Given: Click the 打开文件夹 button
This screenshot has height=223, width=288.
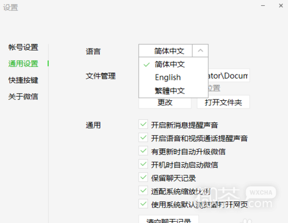Looking at the screenshot, I should click(223, 102).
